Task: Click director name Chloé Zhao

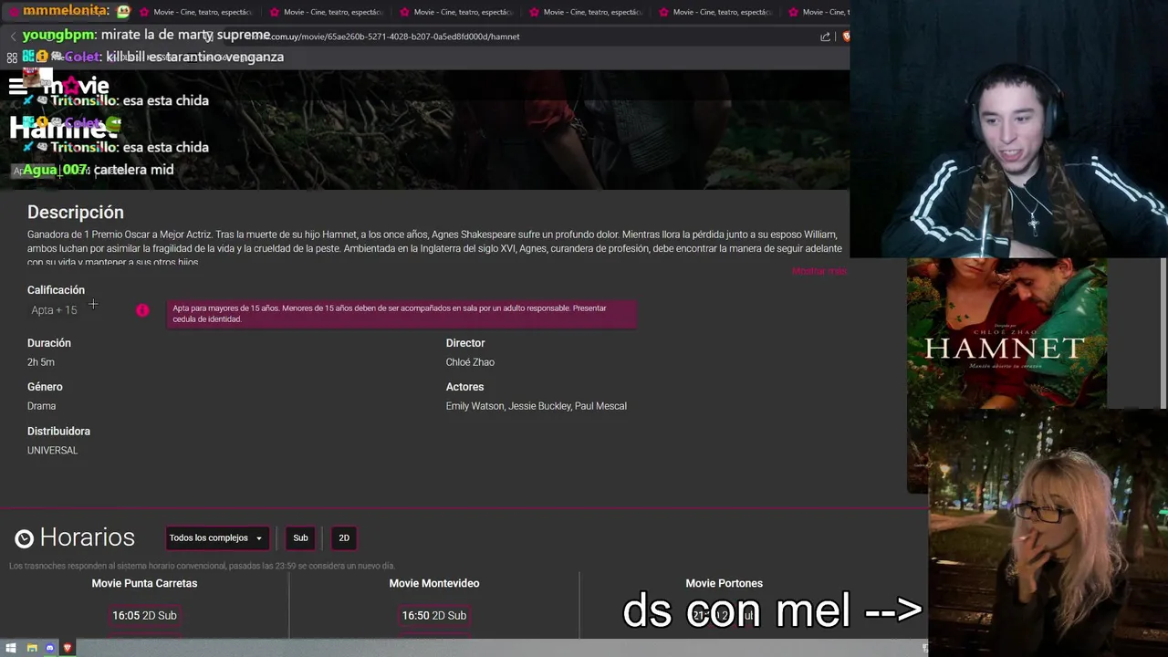Action: pos(470,362)
